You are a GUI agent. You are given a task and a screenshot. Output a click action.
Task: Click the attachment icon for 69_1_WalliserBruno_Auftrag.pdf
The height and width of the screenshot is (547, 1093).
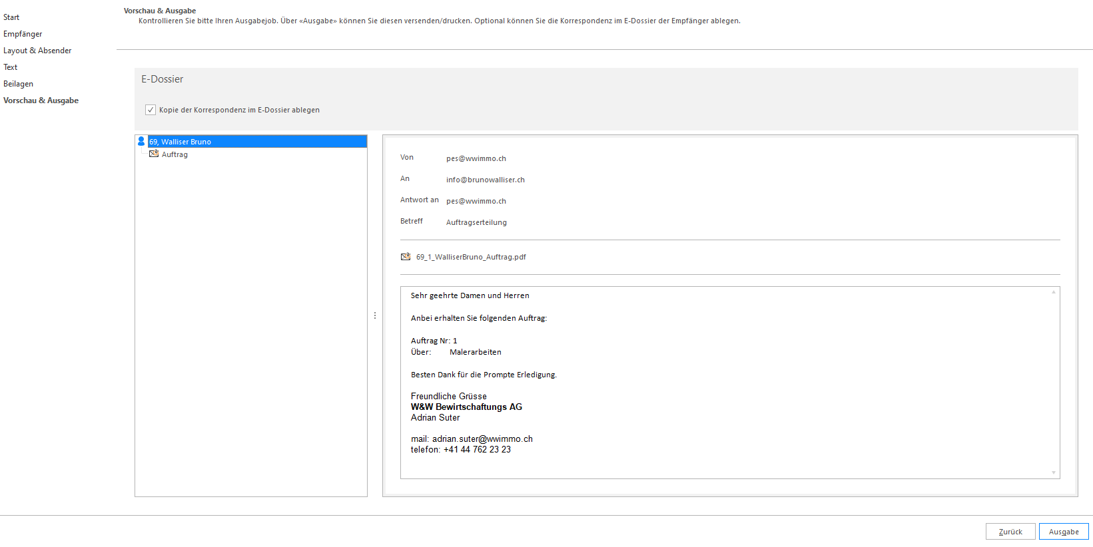[x=406, y=257]
